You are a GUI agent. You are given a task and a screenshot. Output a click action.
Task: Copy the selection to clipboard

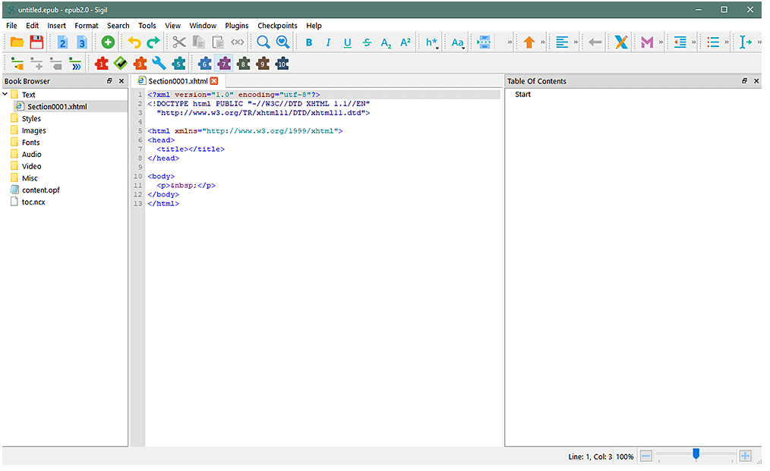(199, 42)
